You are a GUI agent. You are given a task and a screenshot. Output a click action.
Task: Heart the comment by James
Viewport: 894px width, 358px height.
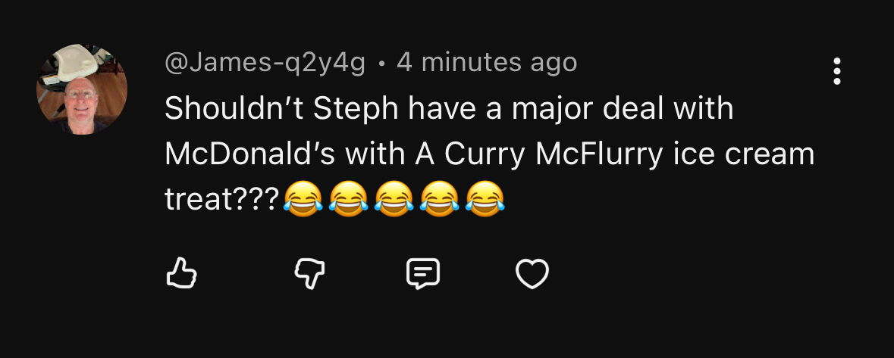point(532,274)
